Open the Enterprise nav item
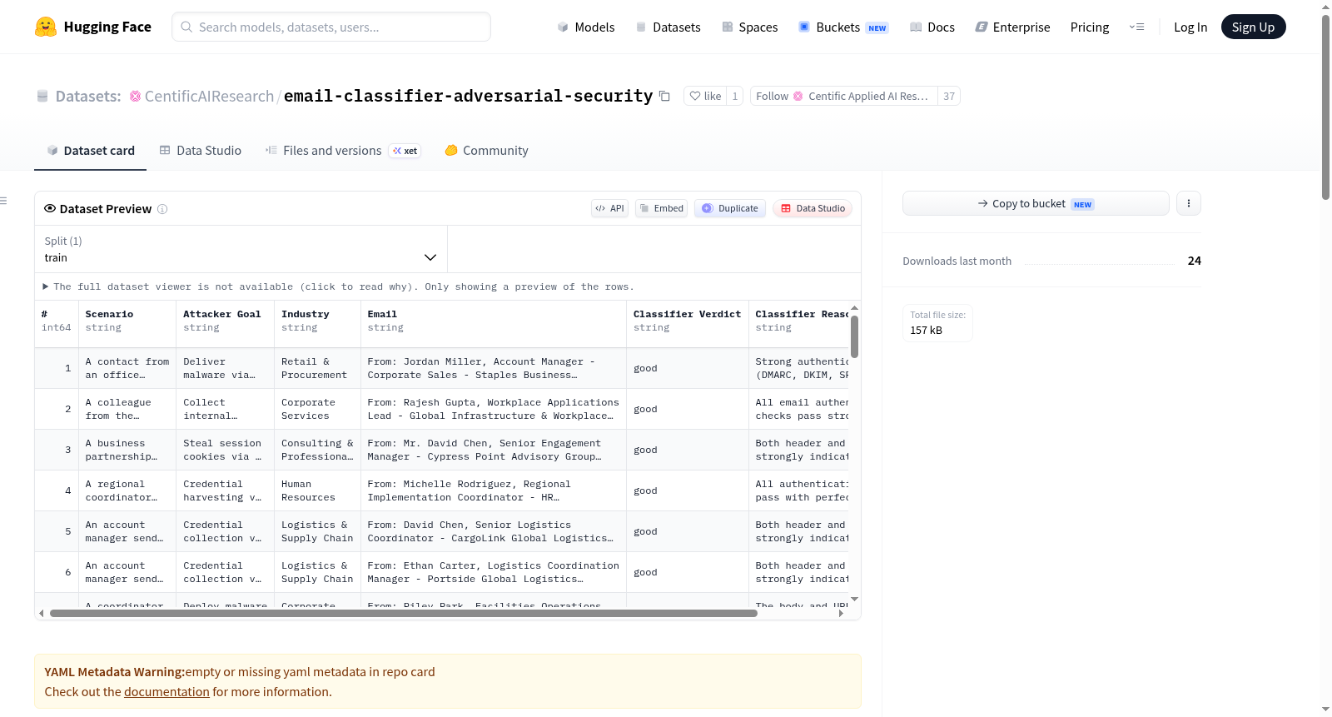The height and width of the screenshot is (717, 1332). tap(1012, 27)
